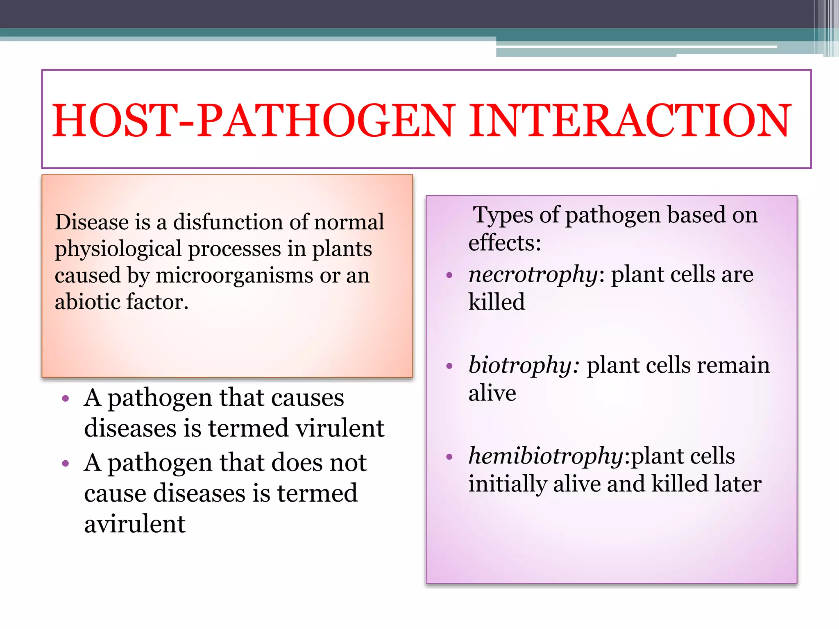Image resolution: width=839 pixels, height=629 pixels.
Task: Click 'initially alive and killed later' text
Action: click(x=615, y=484)
